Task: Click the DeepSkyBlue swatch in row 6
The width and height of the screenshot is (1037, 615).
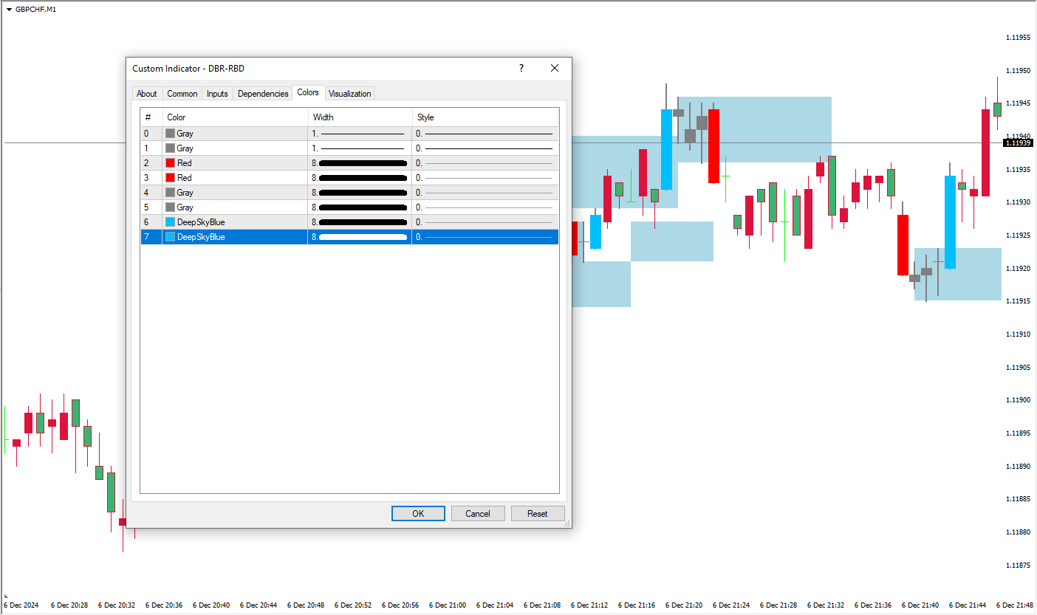Action: 171,222
